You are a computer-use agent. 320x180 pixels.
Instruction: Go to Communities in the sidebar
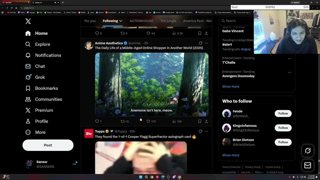(43, 99)
